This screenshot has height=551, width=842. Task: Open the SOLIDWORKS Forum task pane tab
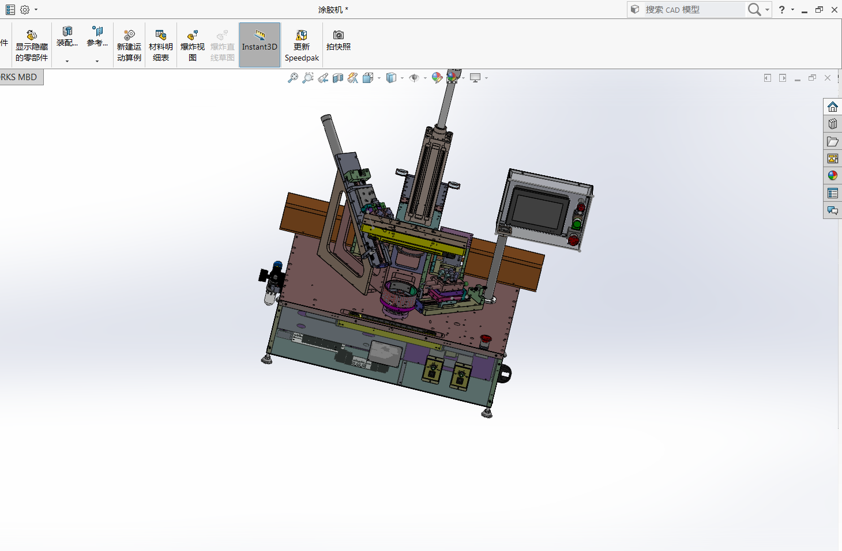[832, 210]
